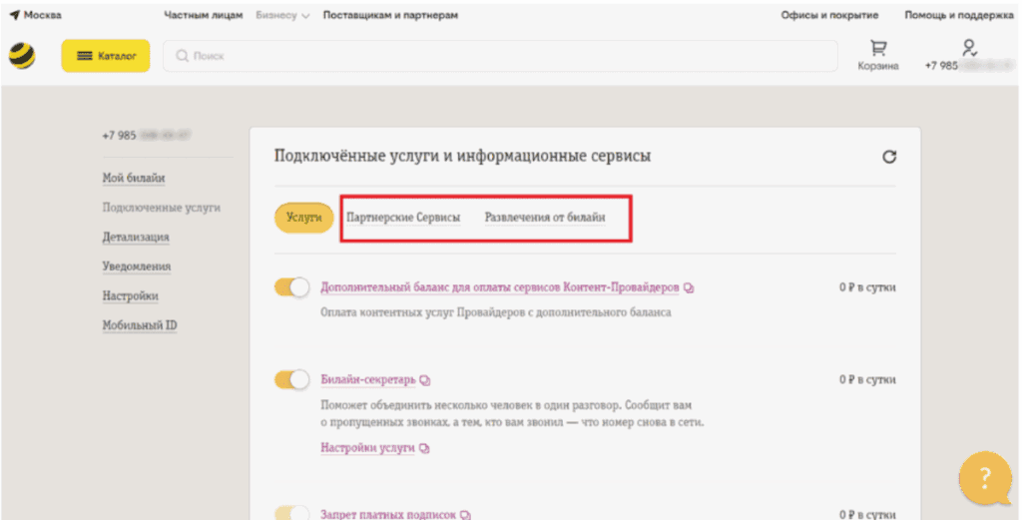Screen dimensions: 1022x520
Task: Click icon next to Дополнительный баланс link
Action: pyautogui.click(x=689, y=287)
